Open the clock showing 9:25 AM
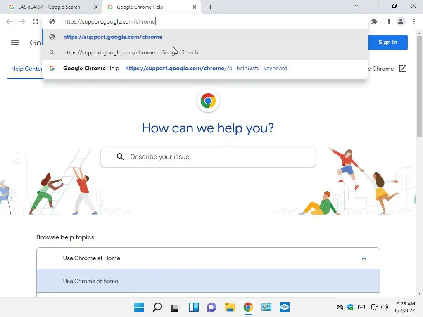Viewport: 423px width, 317px height. [405, 307]
